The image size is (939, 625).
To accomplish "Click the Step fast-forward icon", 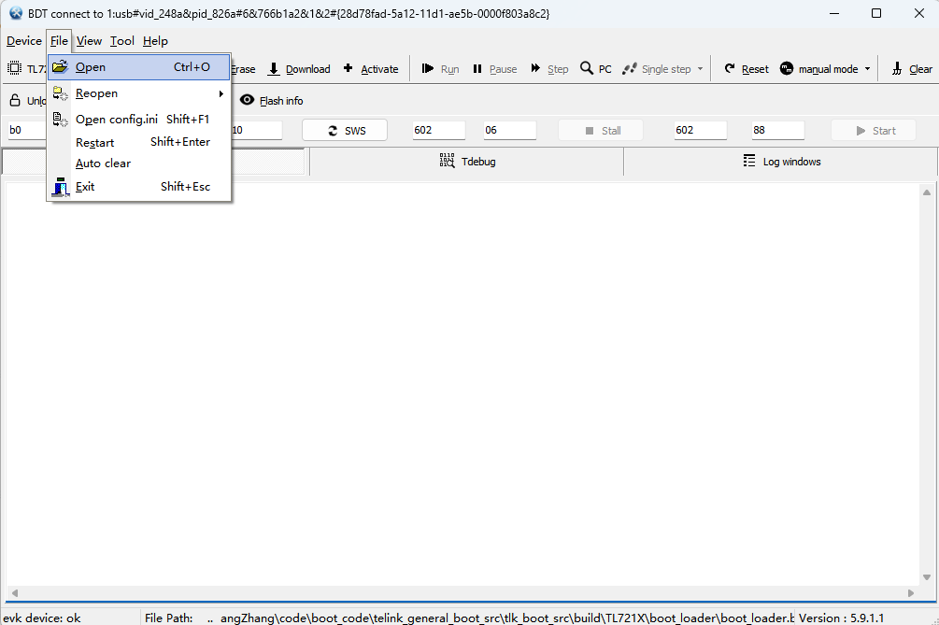I will point(535,68).
